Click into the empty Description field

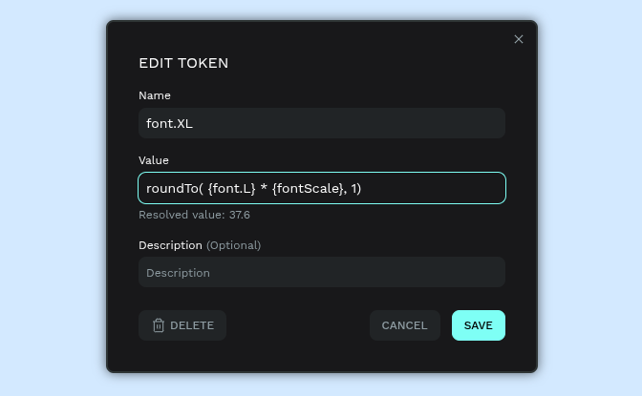click(321, 272)
